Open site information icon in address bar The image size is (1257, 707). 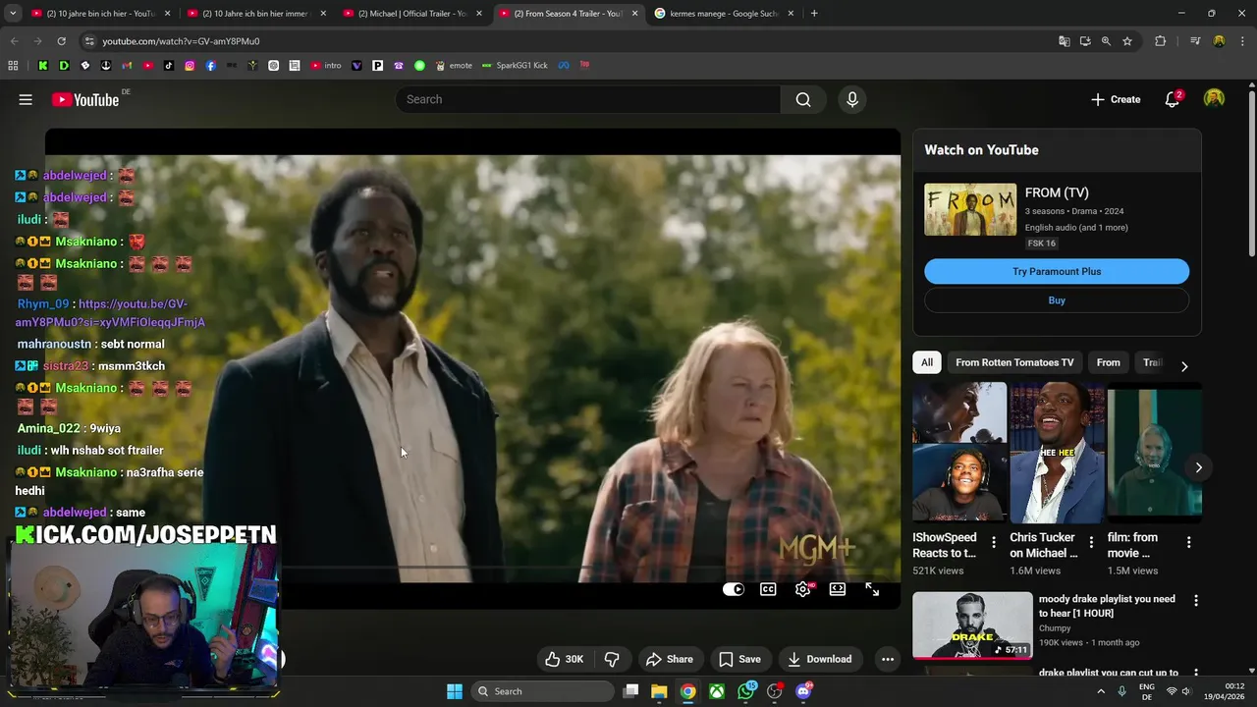pos(88,41)
